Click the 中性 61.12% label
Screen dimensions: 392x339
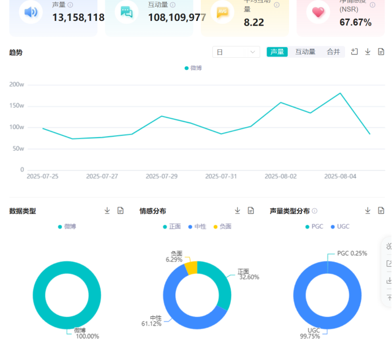152,321
